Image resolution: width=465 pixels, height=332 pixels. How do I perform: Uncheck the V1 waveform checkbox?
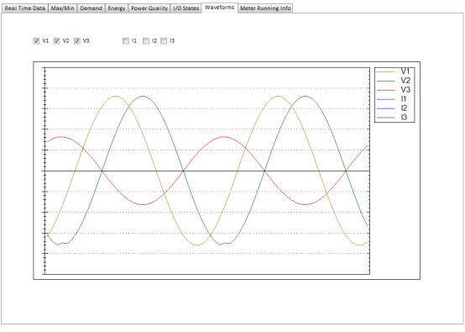point(36,41)
